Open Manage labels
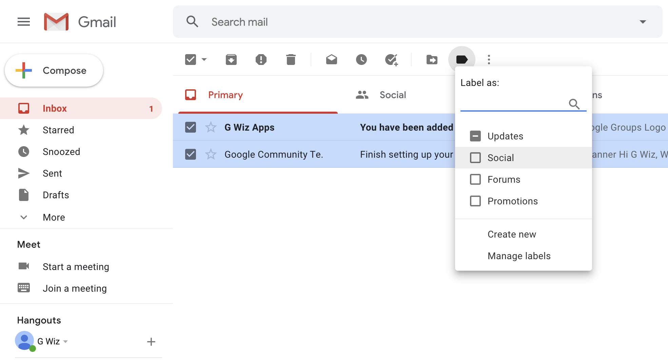 point(524,256)
